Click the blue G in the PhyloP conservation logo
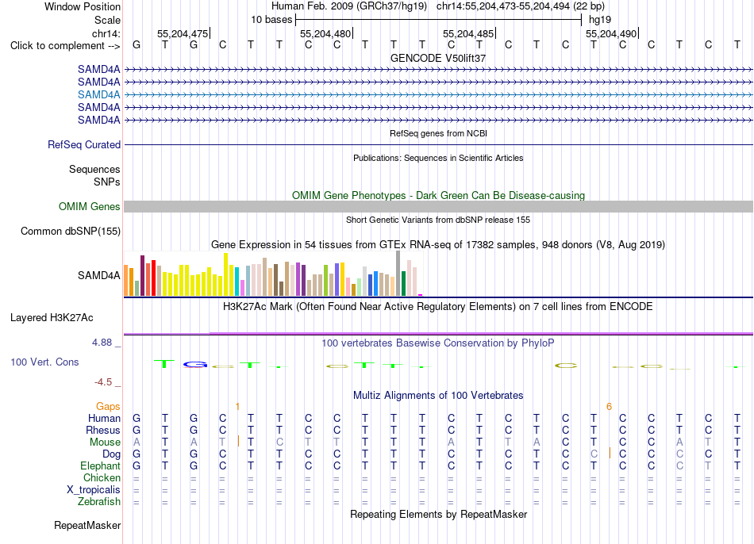The height and width of the screenshot is (544, 754). point(195,365)
